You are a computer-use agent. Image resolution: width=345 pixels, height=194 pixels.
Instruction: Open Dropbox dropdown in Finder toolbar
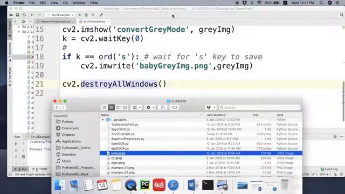(211, 107)
